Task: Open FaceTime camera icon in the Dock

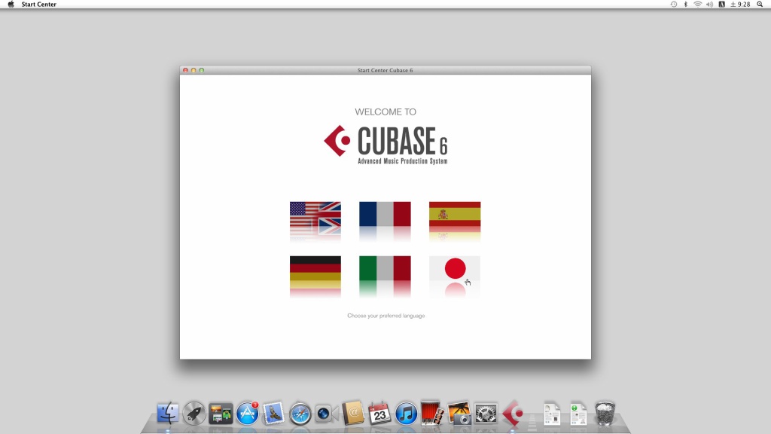Action: (327, 414)
